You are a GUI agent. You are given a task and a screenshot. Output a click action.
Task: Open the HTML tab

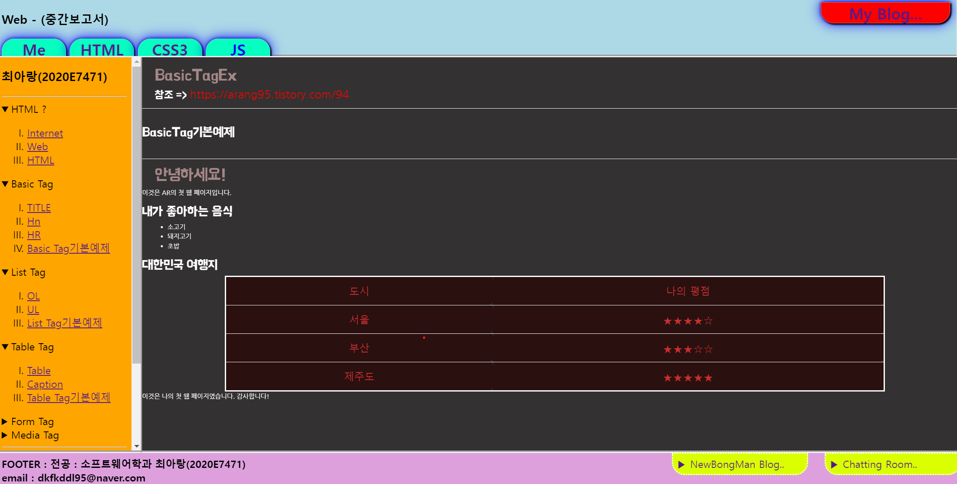pos(102,49)
